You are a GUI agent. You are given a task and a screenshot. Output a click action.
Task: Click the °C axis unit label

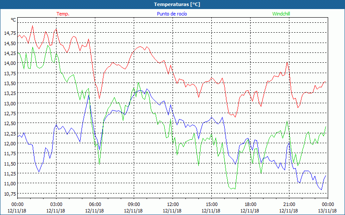pyautogui.click(x=13, y=20)
